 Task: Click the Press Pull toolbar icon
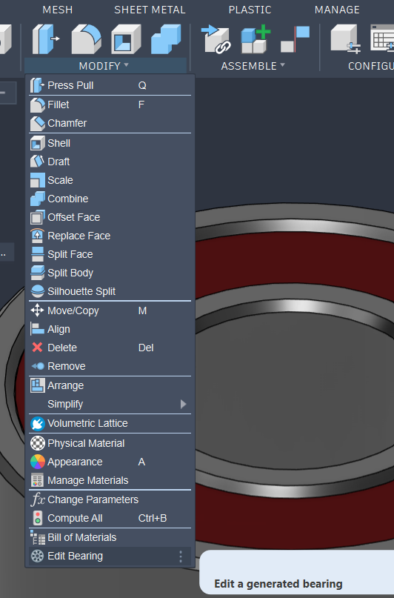coord(45,39)
